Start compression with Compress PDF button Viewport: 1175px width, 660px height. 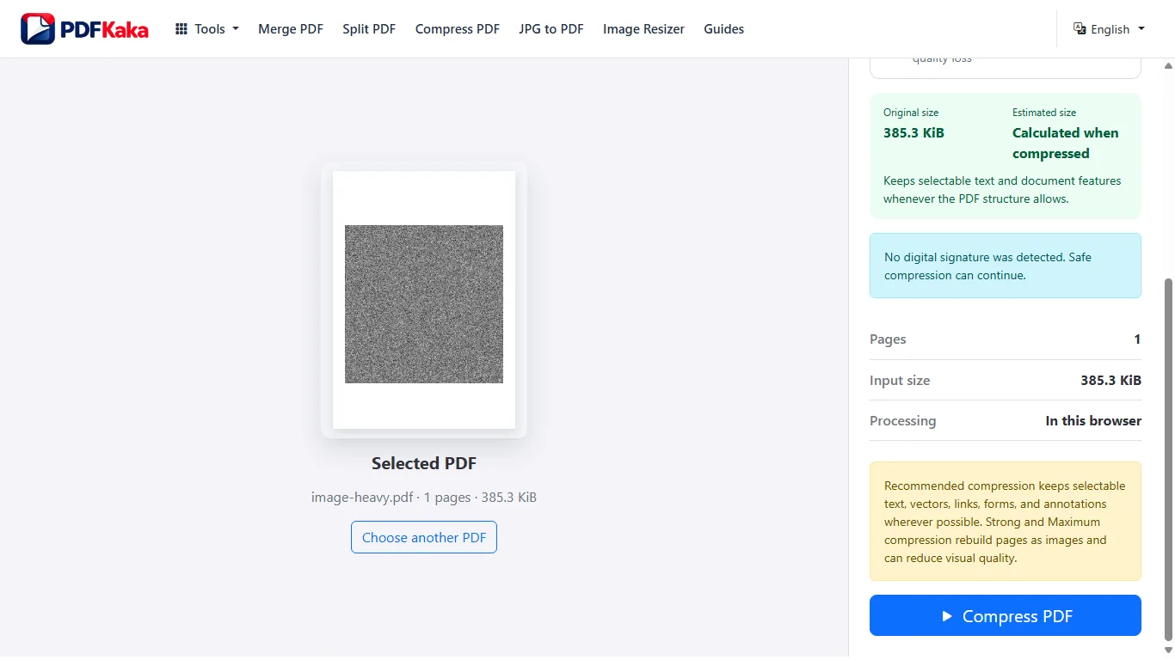point(1006,615)
